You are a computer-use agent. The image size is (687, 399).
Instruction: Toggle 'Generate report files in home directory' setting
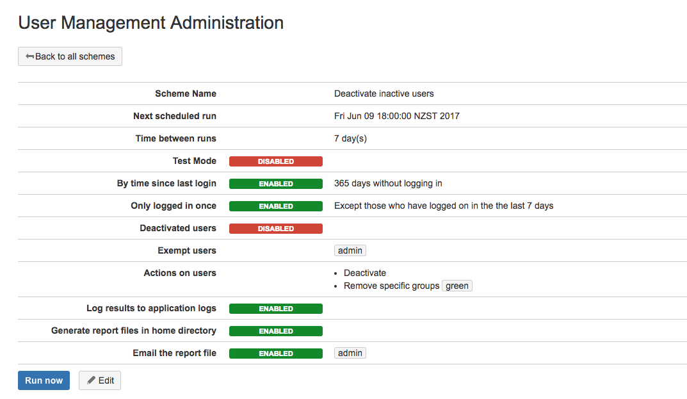[x=275, y=330]
